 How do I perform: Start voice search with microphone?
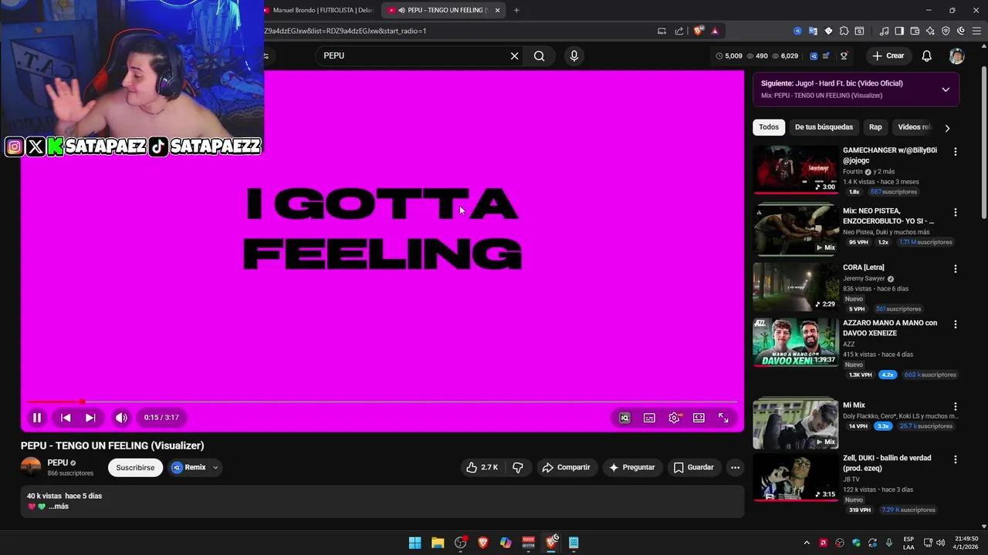coord(574,55)
